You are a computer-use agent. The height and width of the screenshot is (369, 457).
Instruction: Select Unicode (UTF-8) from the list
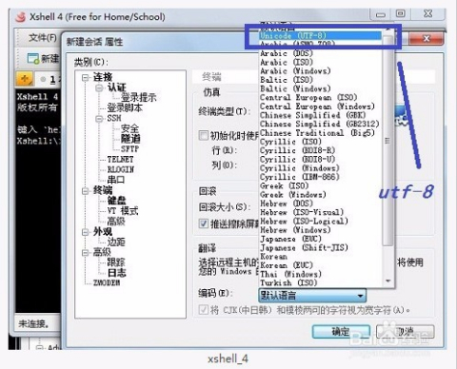point(320,35)
